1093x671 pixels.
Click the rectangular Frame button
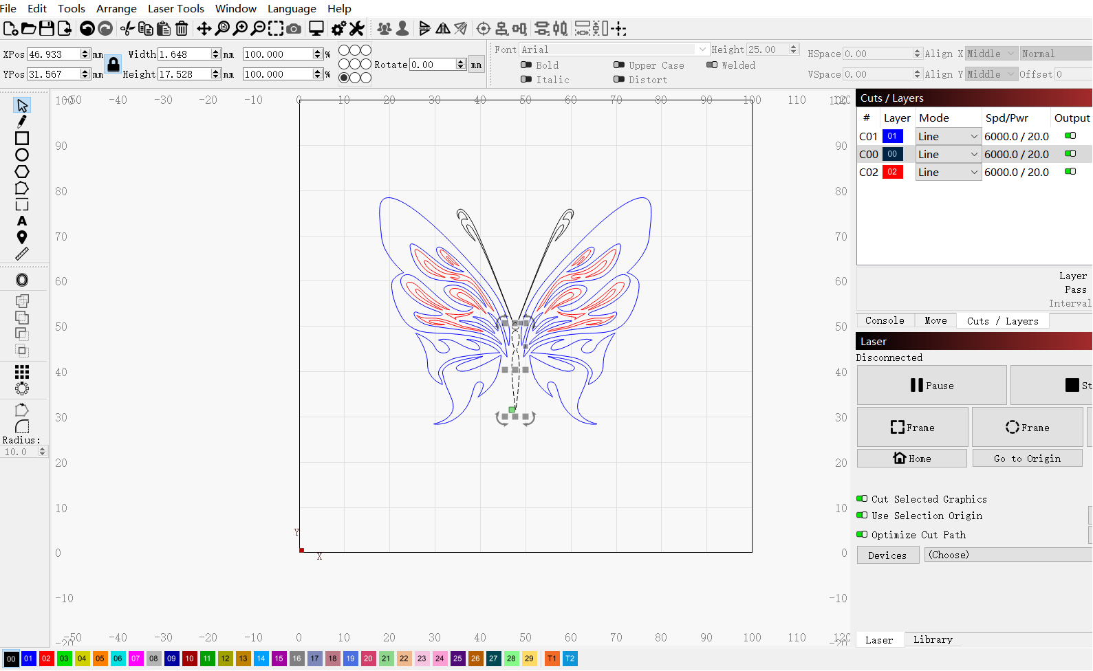point(913,428)
